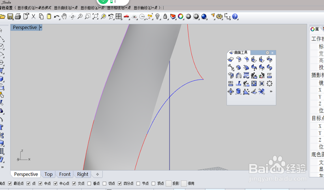This screenshot has height=190, width=324.
Task: Click the gecko icon in surface tools panel
Action: point(261,91)
